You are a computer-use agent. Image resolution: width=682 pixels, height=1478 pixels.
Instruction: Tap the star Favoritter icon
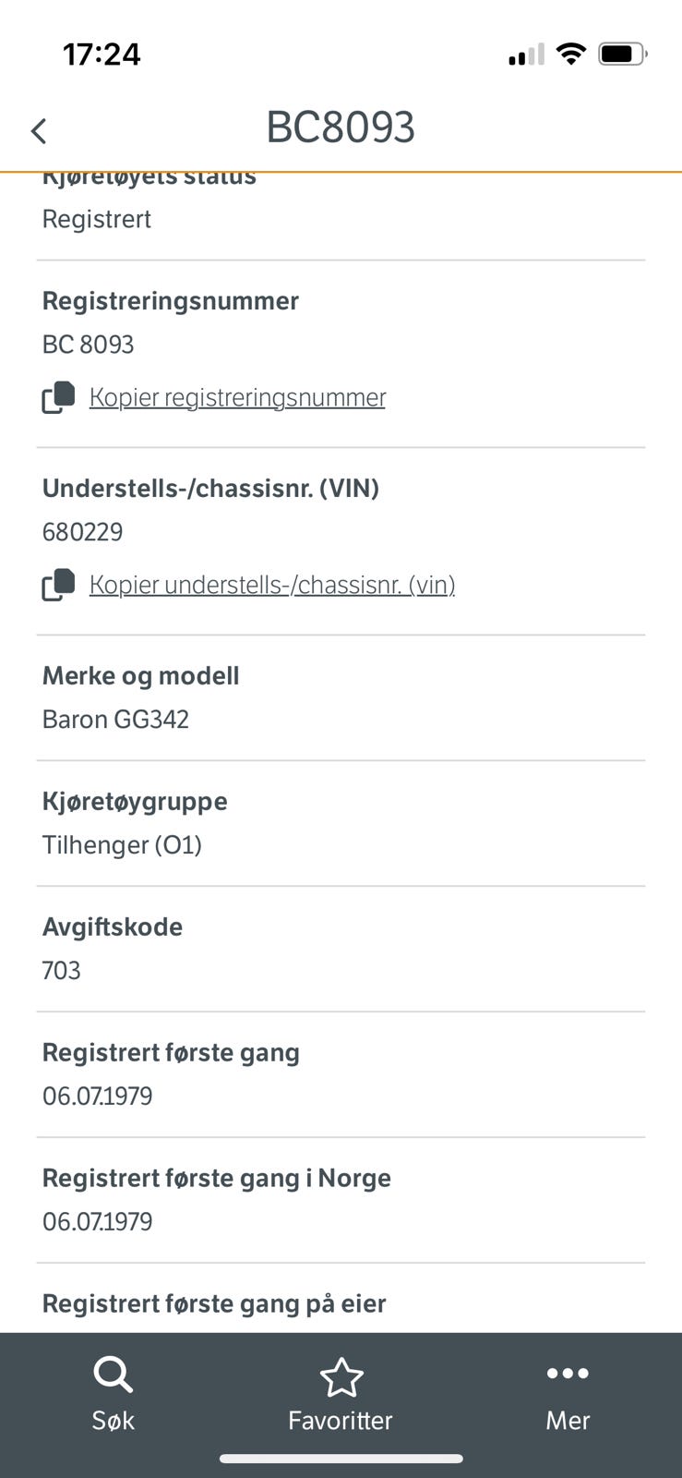pyautogui.click(x=341, y=1377)
